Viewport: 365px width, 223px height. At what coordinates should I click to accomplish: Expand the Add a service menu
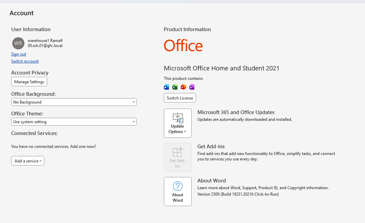tap(28, 161)
